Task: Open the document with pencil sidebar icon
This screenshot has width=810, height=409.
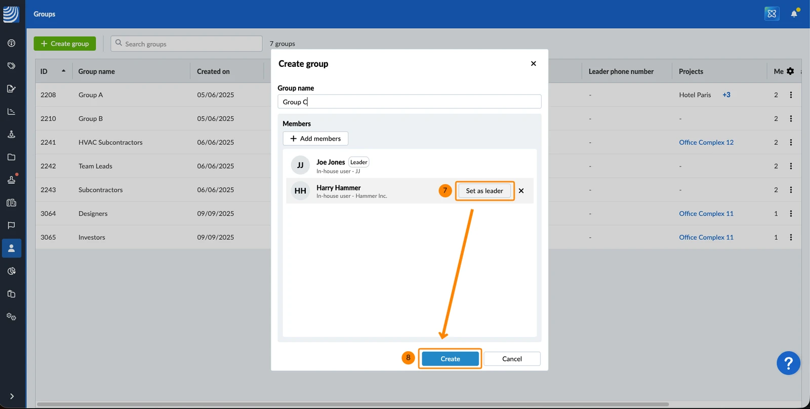Action: [11, 89]
